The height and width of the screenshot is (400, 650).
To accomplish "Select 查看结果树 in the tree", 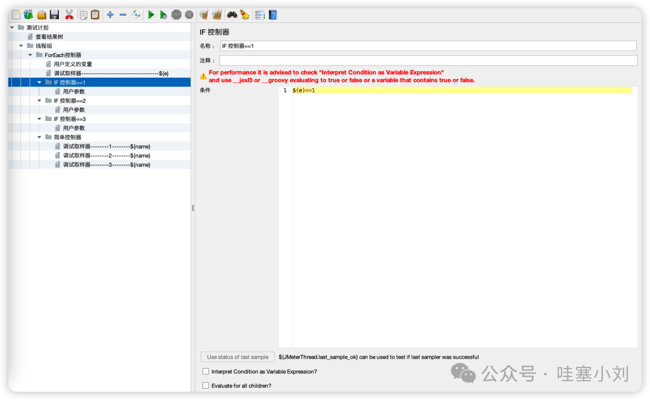I will pos(49,37).
